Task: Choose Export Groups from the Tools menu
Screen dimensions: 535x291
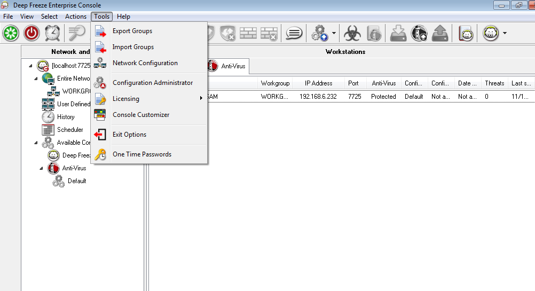Action: [x=132, y=31]
